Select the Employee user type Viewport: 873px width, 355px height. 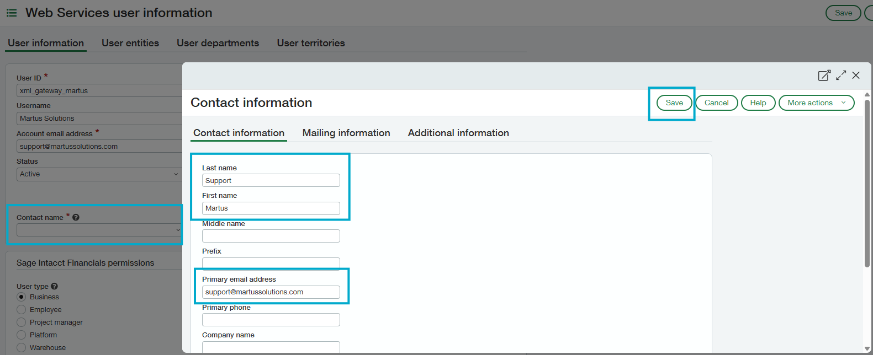22,310
